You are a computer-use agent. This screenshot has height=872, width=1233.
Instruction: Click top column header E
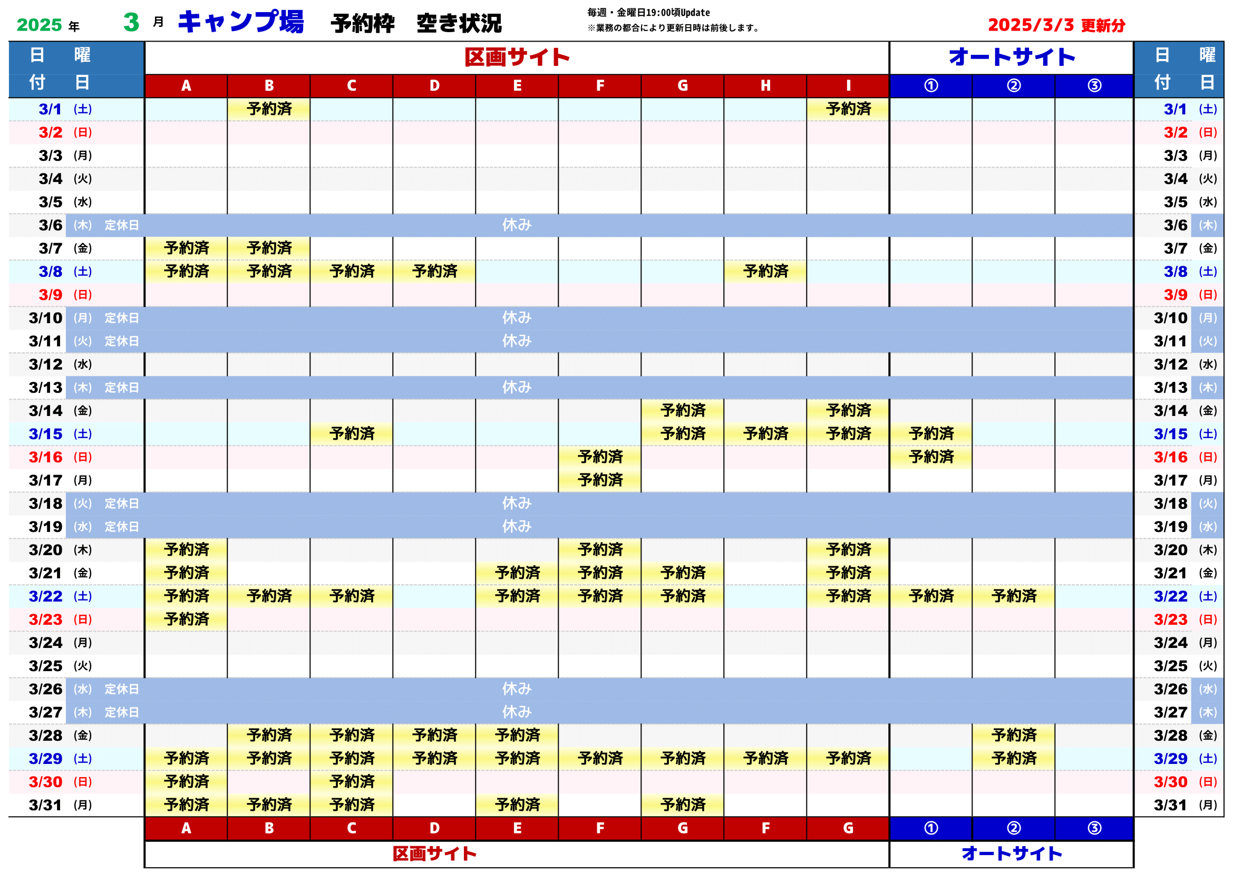point(517,86)
